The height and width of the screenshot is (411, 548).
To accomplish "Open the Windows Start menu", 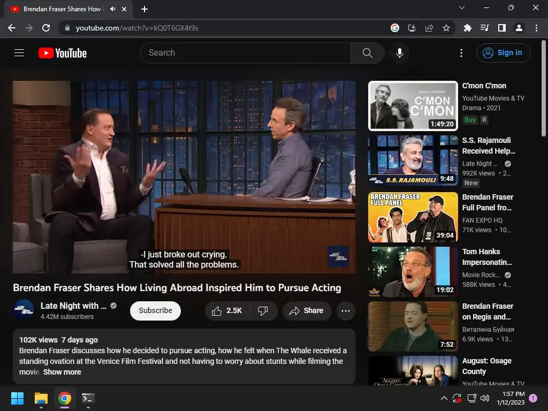I will [x=17, y=398].
